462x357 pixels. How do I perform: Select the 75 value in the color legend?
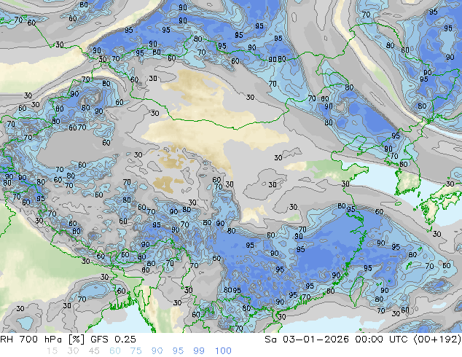tap(136, 351)
